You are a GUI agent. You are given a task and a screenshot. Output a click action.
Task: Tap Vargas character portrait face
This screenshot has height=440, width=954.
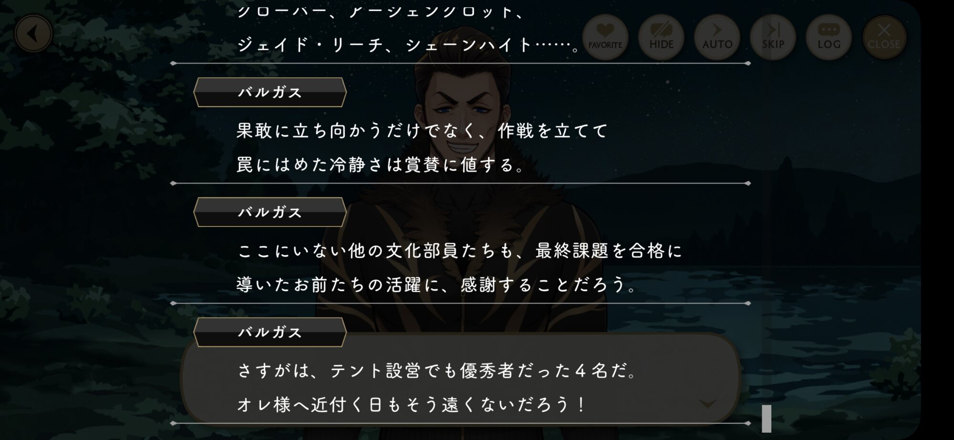[463, 114]
